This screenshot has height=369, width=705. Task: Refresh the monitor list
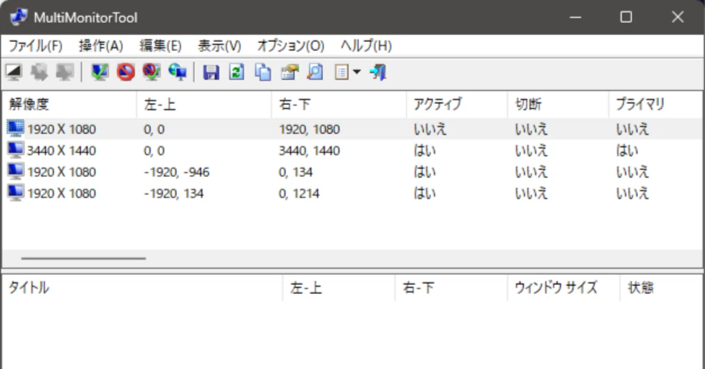coord(237,72)
